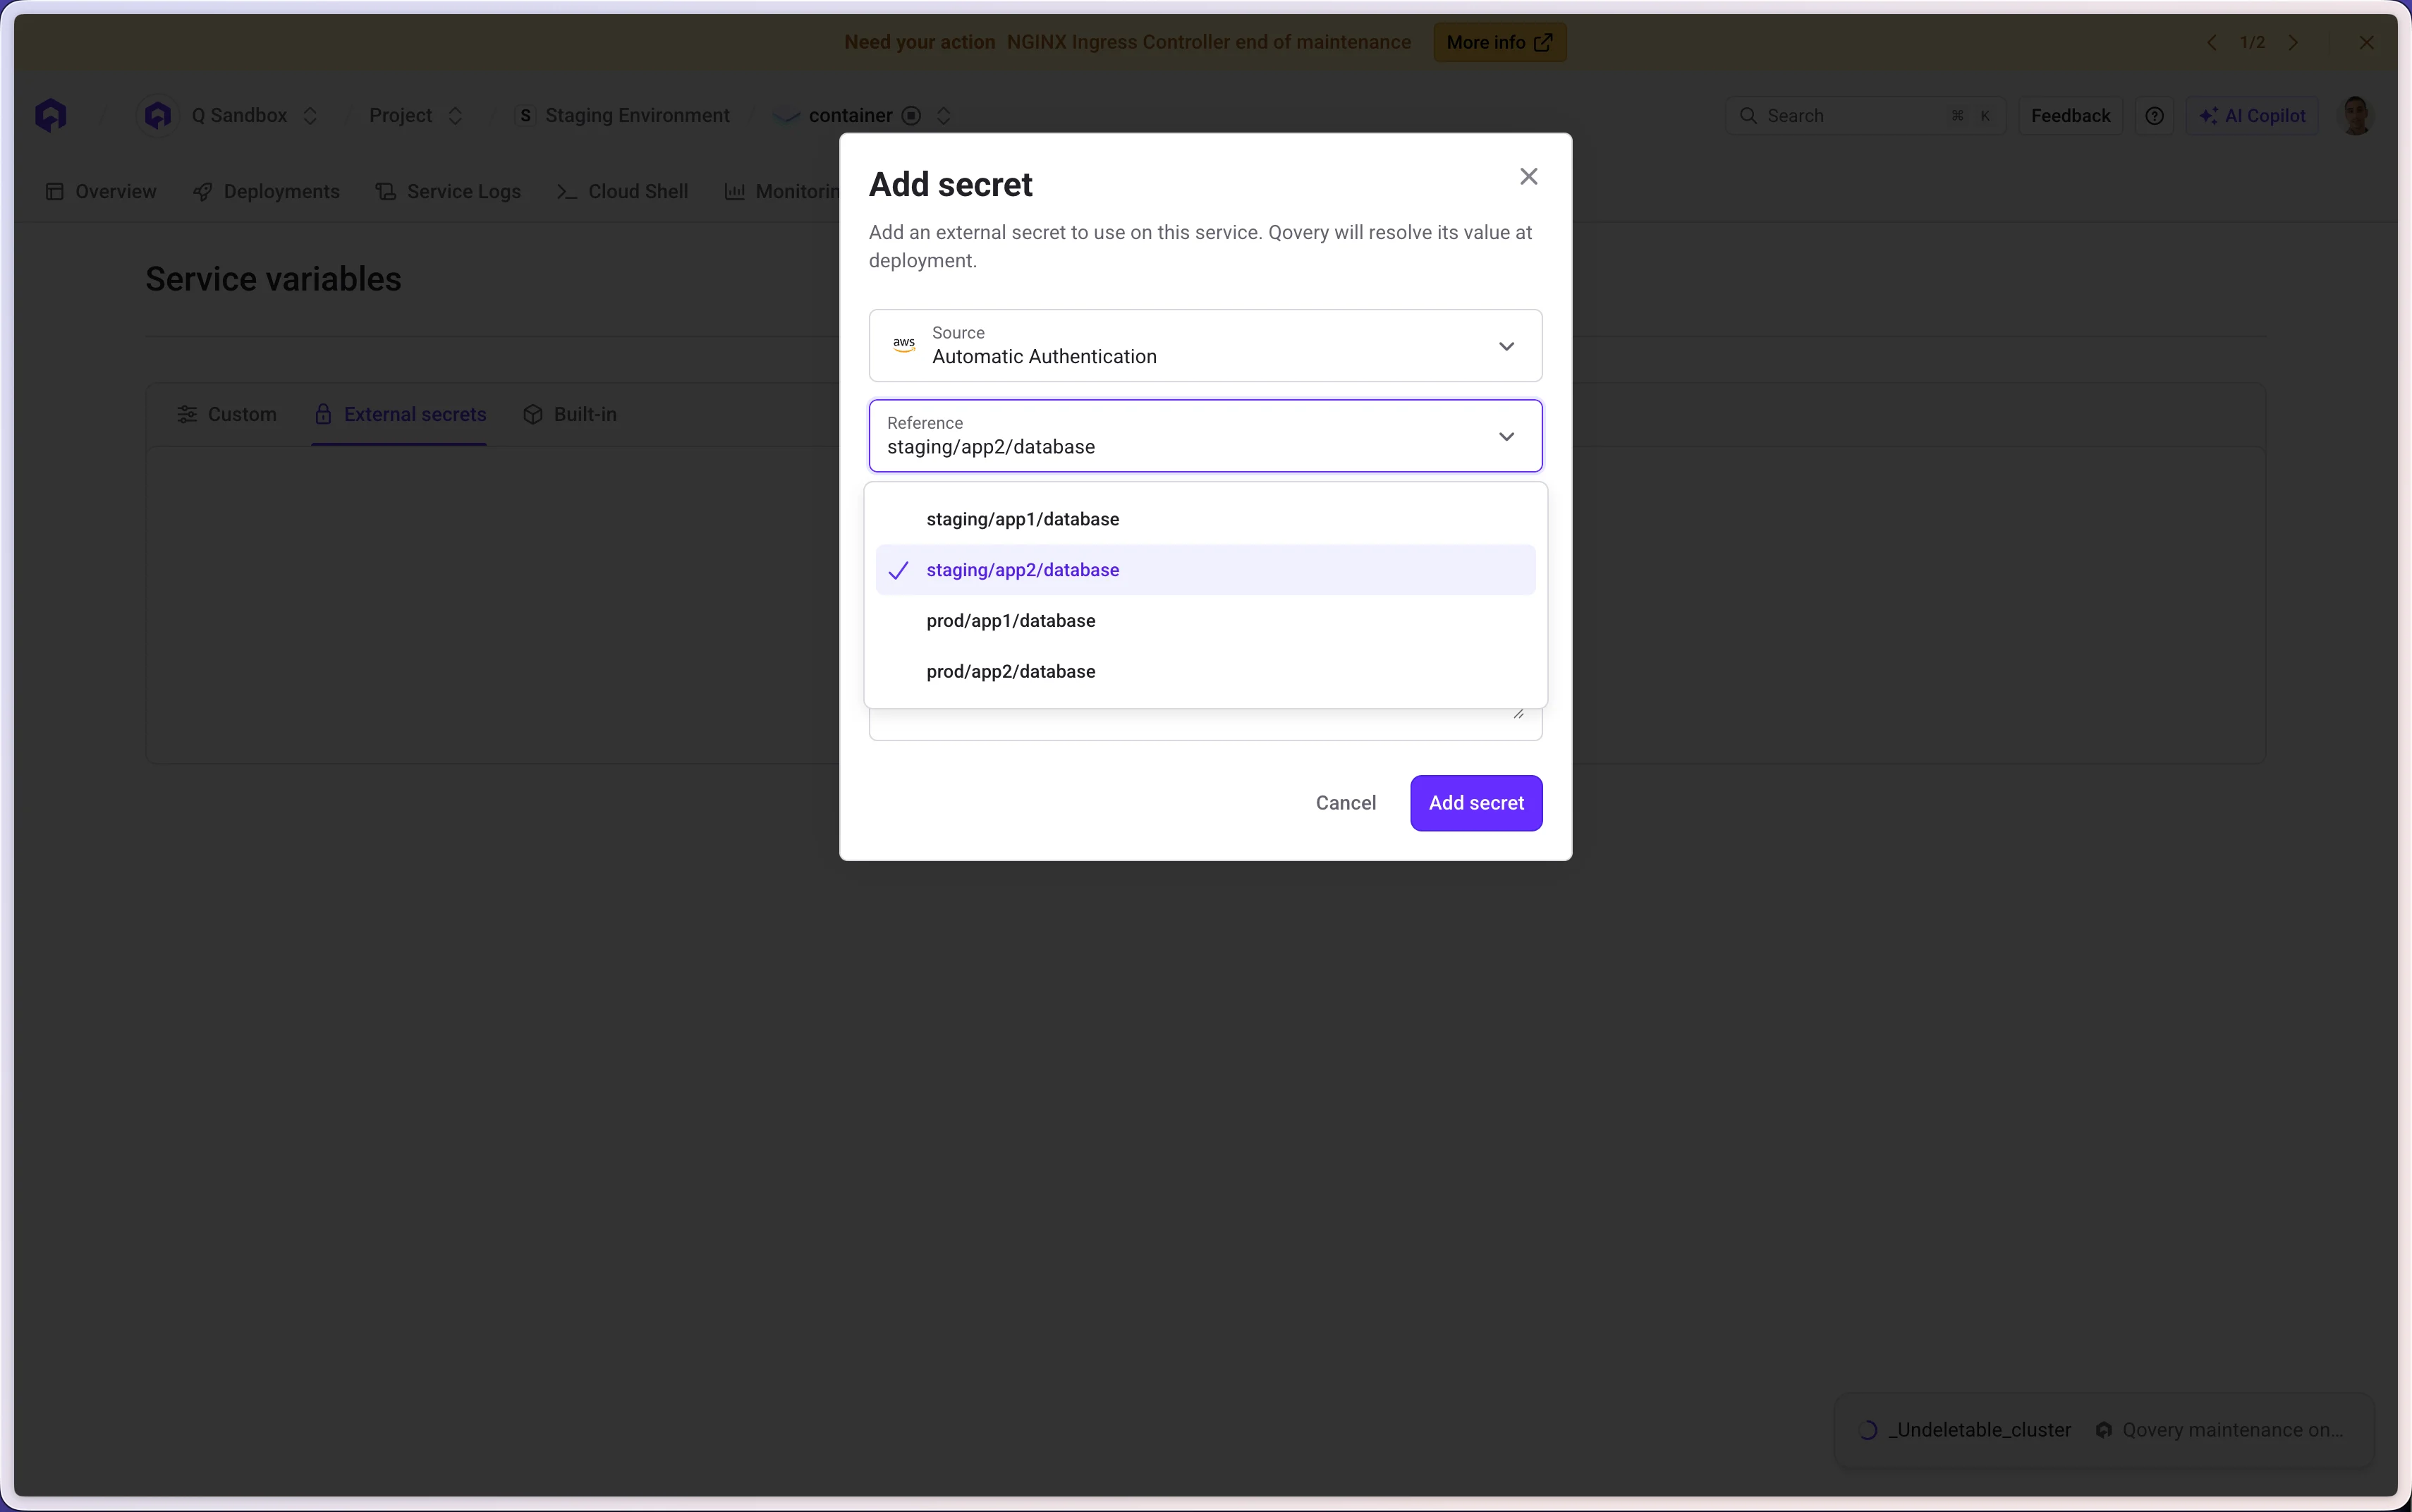Open the Monitoring tab
Screen dimensions: 2412x1512
(x=782, y=191)
